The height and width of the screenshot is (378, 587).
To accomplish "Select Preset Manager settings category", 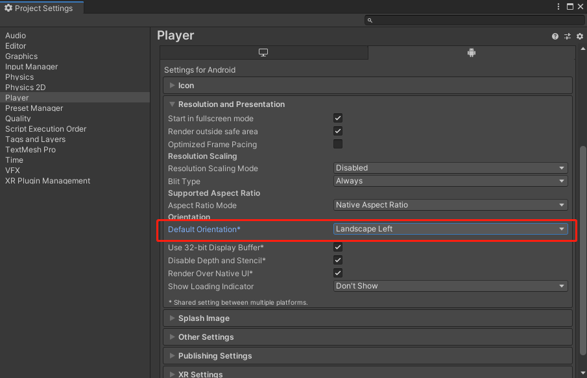I will (75, 108).
